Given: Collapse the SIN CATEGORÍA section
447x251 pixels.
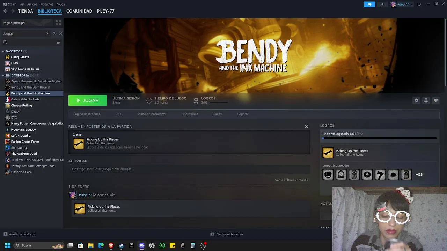Looking at the screenshot, I should tap(3, 75).
